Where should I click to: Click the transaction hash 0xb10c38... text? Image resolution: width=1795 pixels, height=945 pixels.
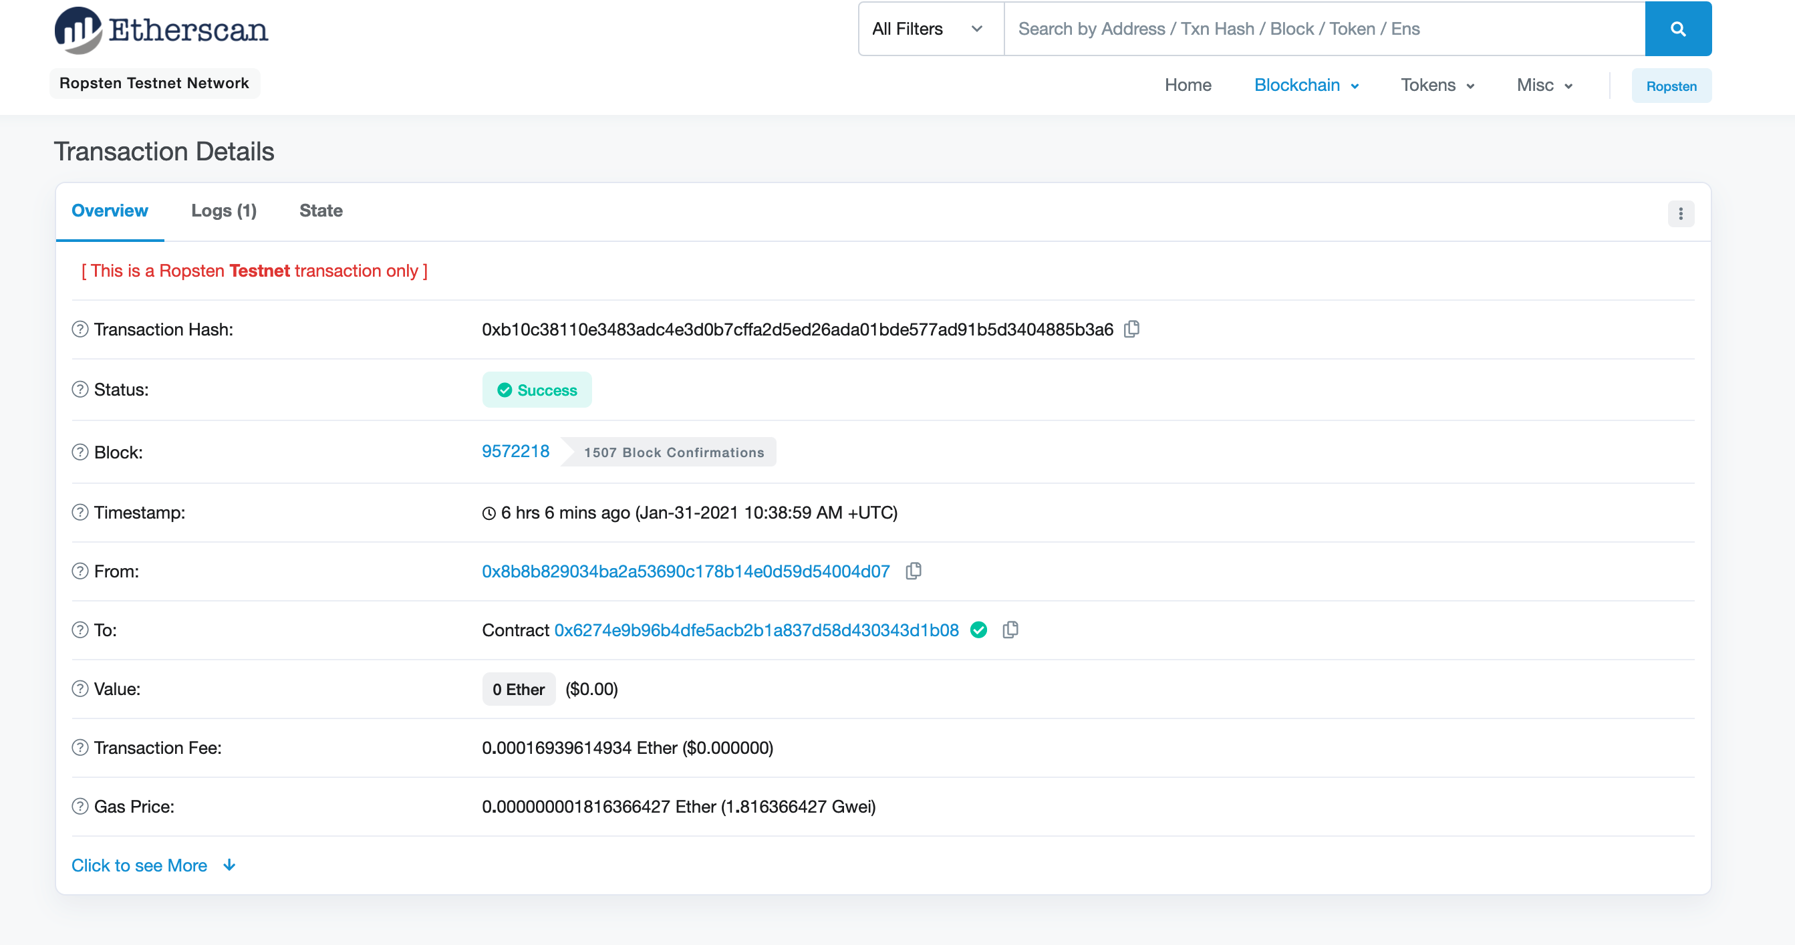tap(798, 329)
